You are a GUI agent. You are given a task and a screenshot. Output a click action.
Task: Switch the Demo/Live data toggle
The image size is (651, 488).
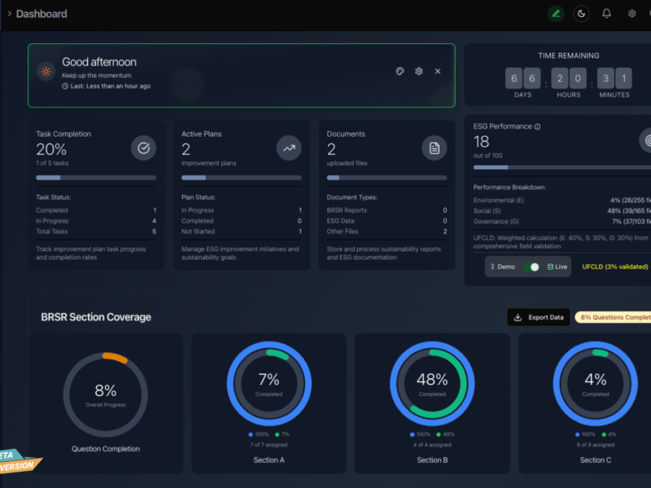tap(531, 267)
